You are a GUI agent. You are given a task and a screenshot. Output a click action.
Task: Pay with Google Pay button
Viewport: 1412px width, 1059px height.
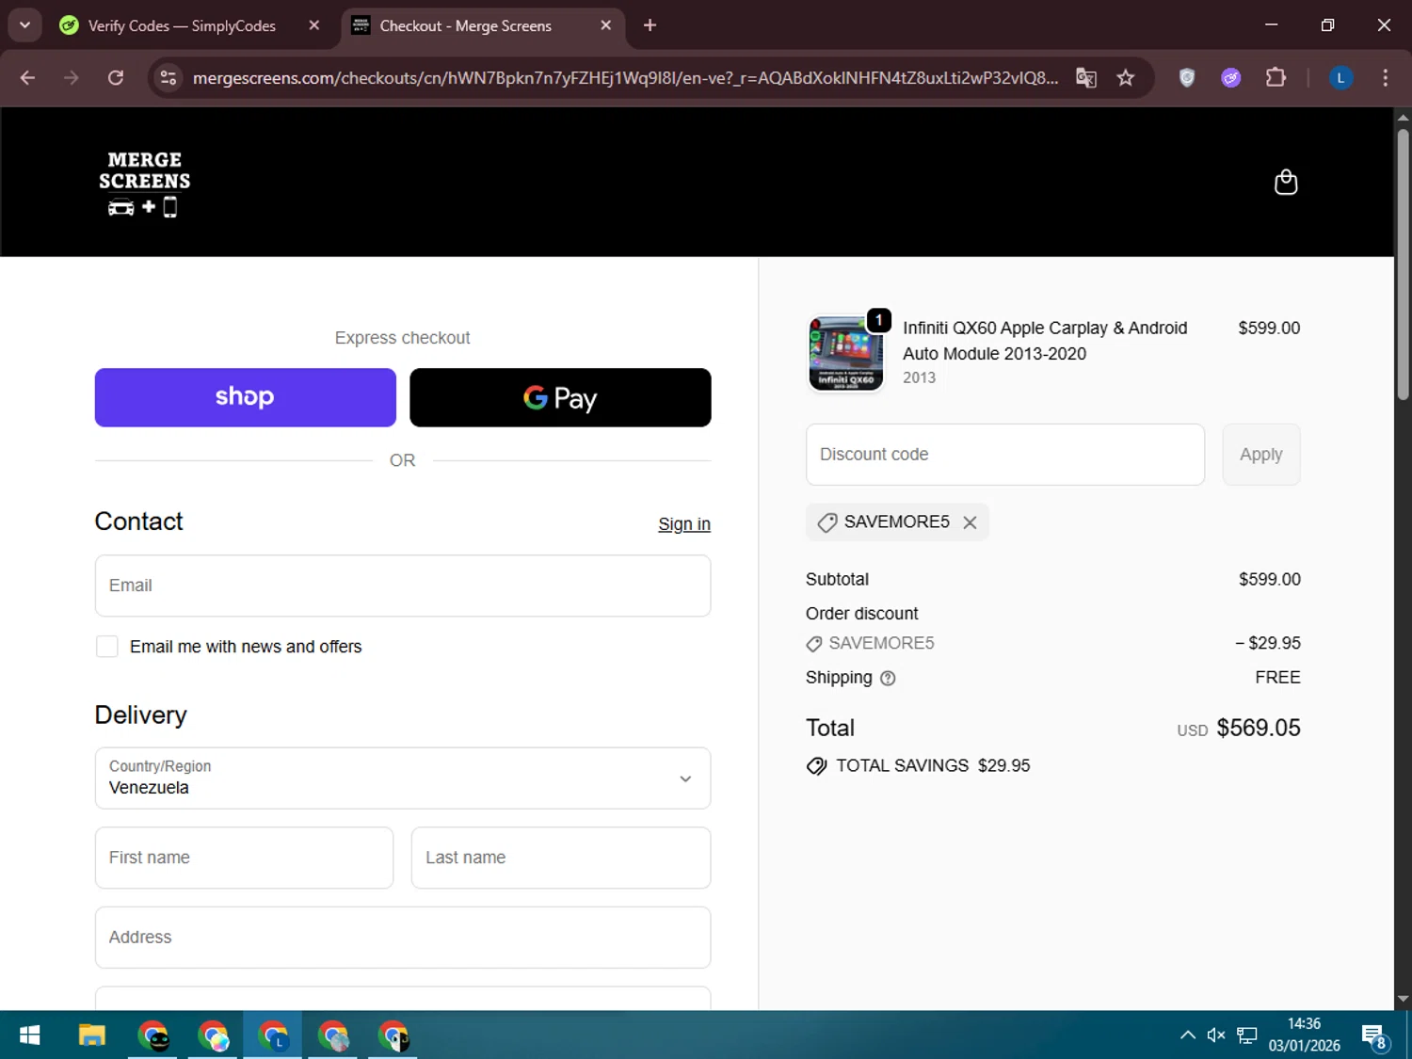click(x=560, y=397)
